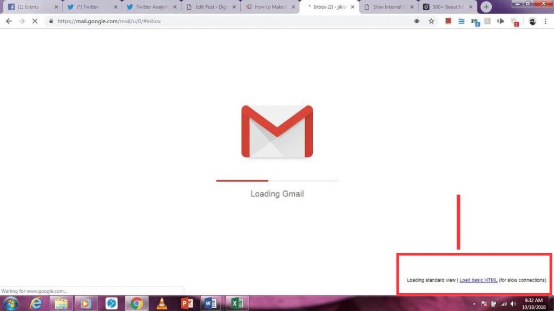Show hidden tray icons arrow
The height and width of the screenshot is (311, 554).
tap(474, 304)
